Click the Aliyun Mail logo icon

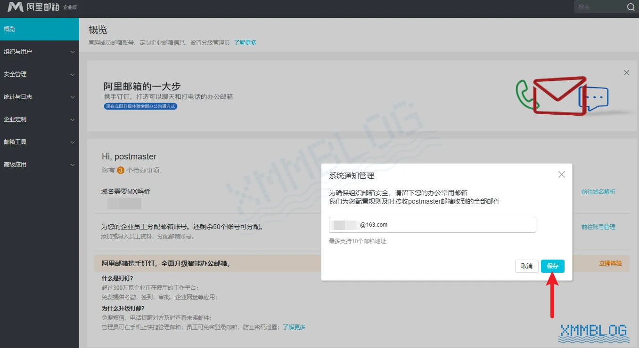16,7
